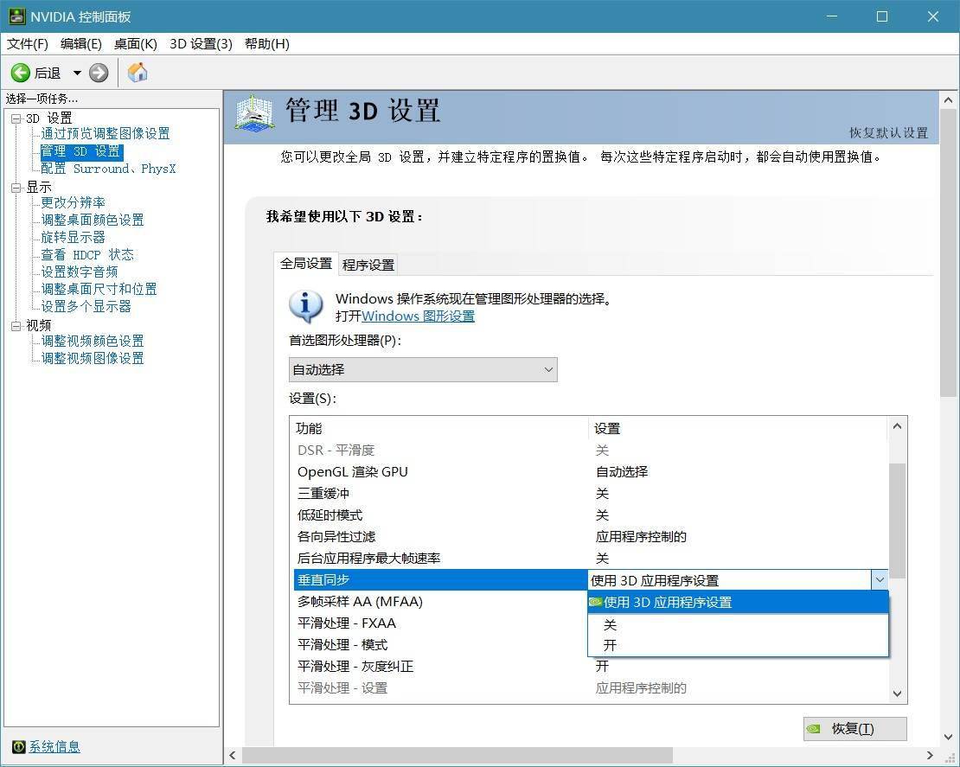Click the grey Forward arrow icon
Image resolution: width=960 pixels, height=767 pixels.
99,73
